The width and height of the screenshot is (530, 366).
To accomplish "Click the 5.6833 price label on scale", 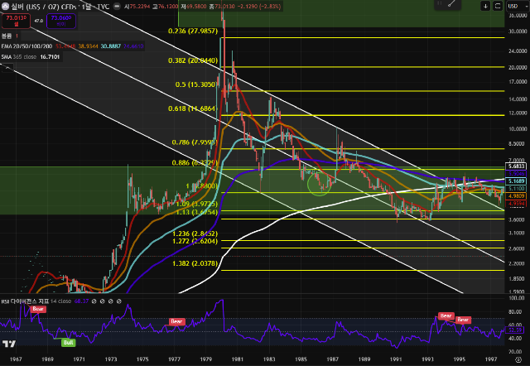I will pyautogui.click(x=516, y=166).
